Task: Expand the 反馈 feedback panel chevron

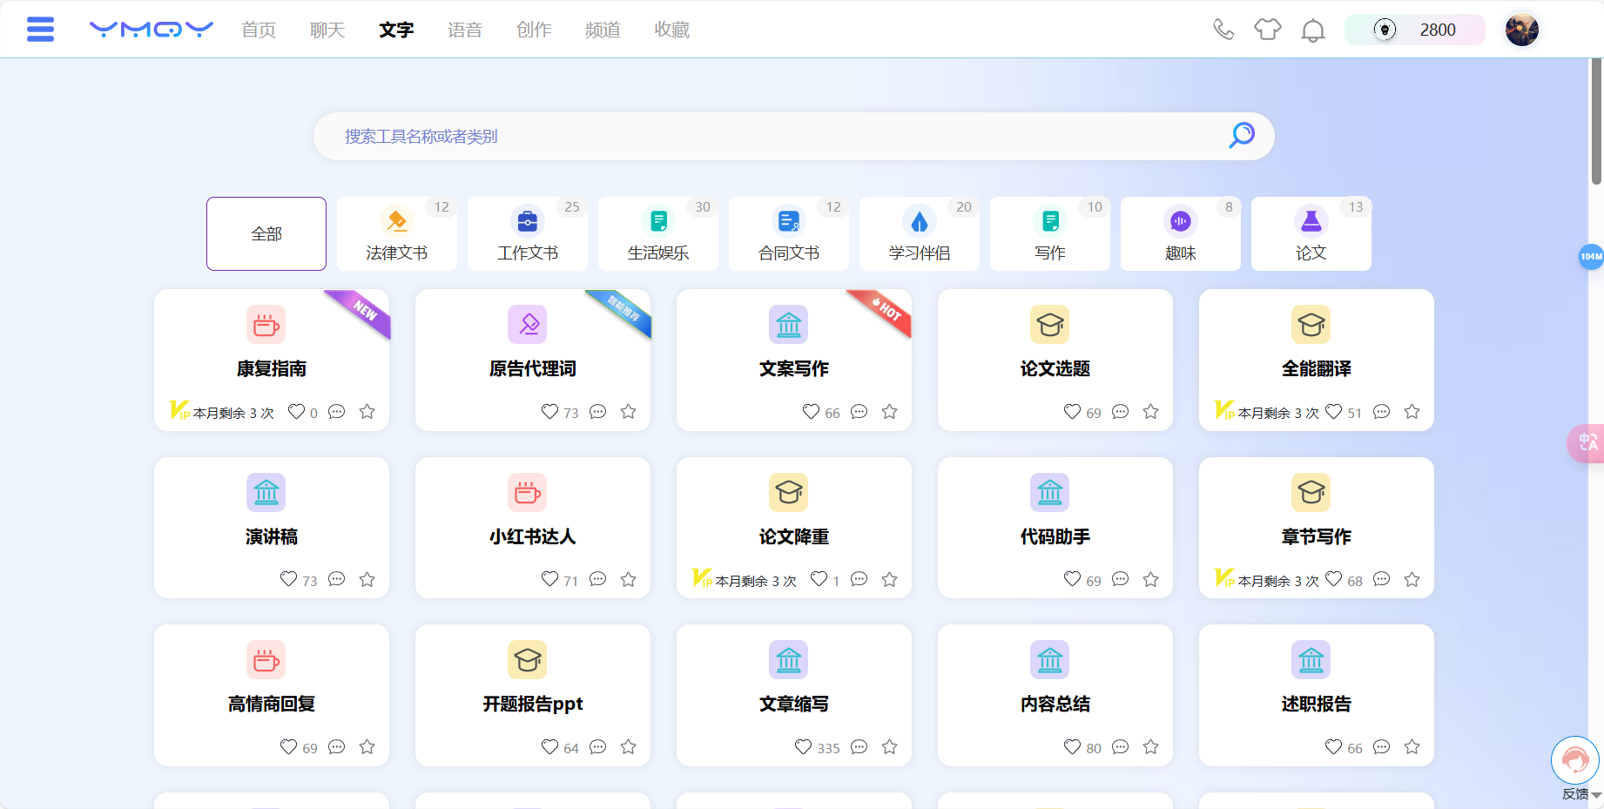Action: click(x=1596, y=793)
